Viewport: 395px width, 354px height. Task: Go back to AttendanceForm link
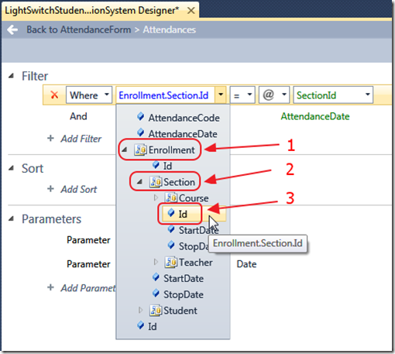coord(79,29)
